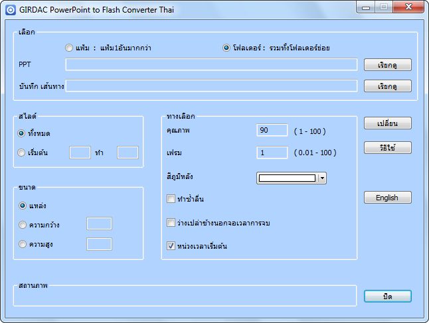Open the สีภูมิหลัง background color dropdown arrow

(322, 178)
